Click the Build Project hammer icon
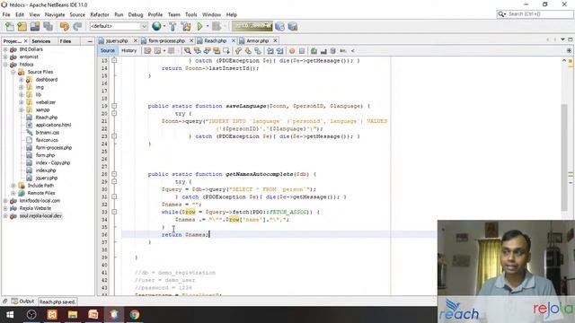 (172, 26)
